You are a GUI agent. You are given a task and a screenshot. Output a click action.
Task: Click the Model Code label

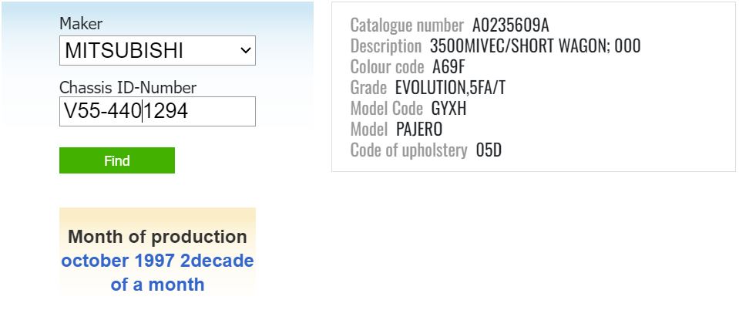click(x=386, y=108)
